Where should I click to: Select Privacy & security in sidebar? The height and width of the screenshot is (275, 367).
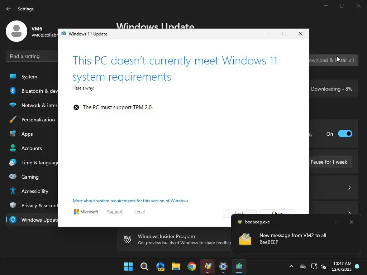(32, 205)
